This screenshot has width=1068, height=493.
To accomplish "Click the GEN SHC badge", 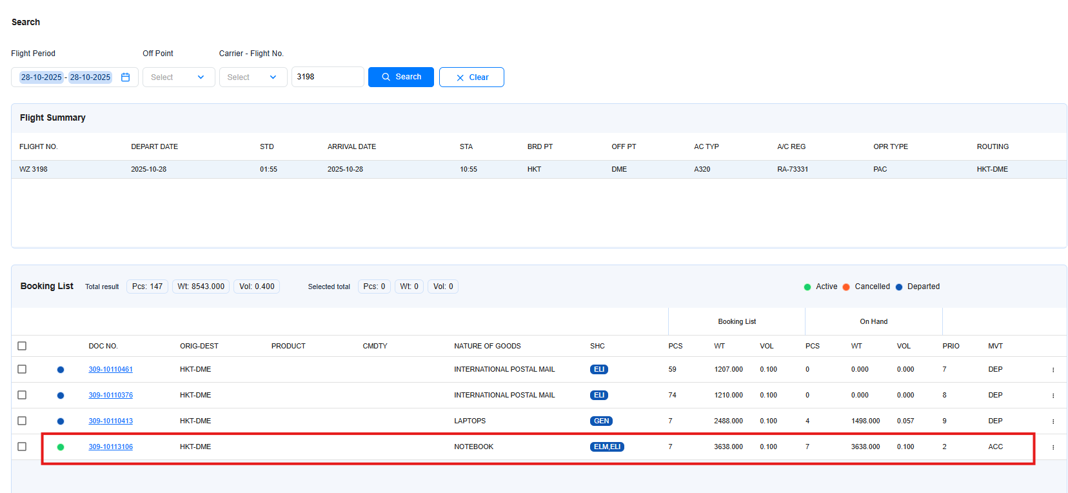I will tap(600, 421).
